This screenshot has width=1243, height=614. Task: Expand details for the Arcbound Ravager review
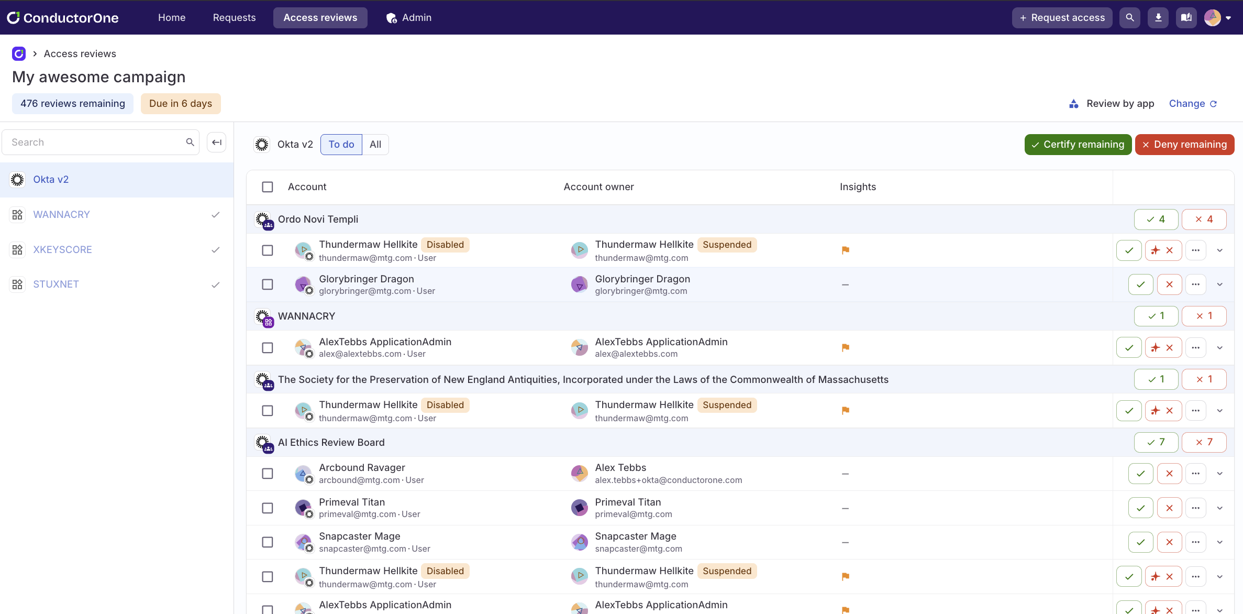1219,473
